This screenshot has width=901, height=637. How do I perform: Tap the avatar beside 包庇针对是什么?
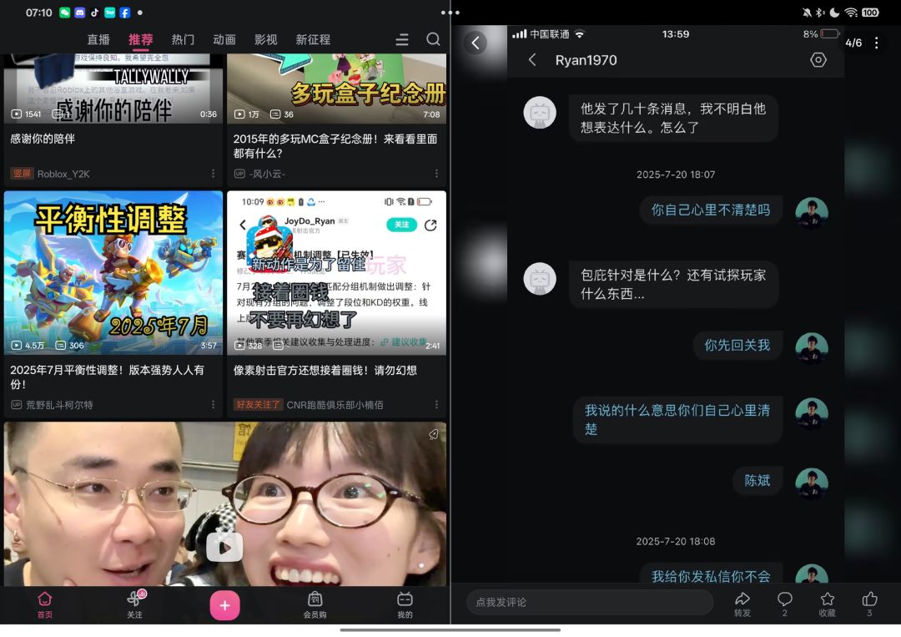pos(540,278)
